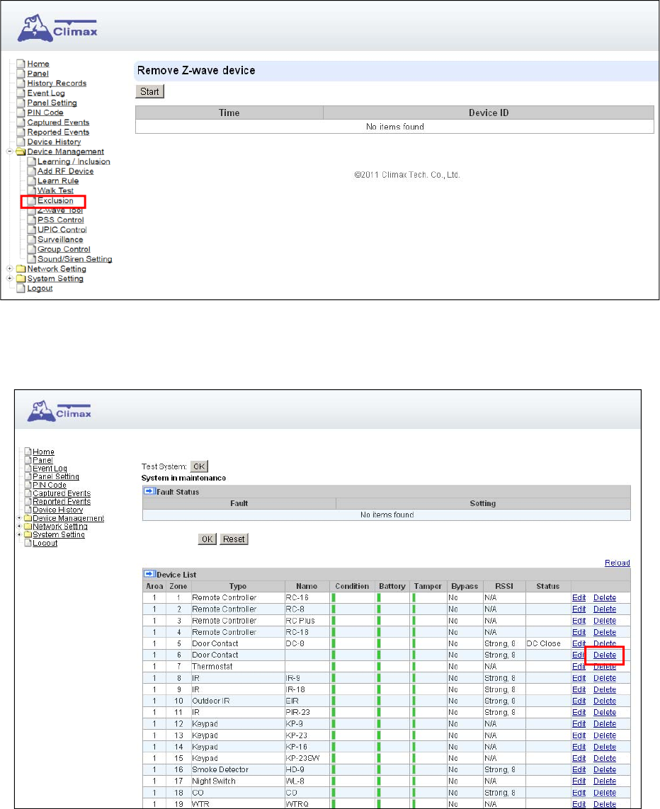Expand Network Setting folder in bottom window
This screenshot has width=660, height=809.
(x=20, y=527)
